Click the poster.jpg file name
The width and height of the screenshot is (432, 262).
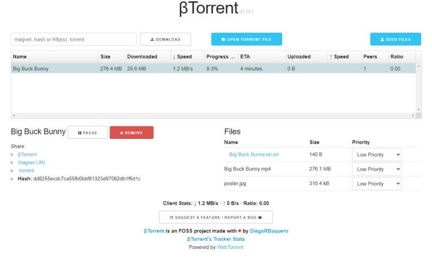(235, 183)
